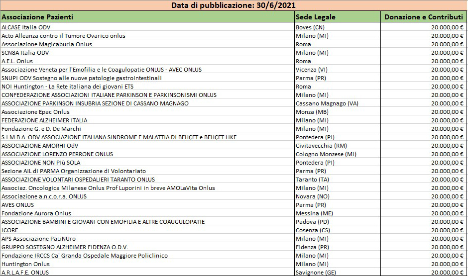Click the 'Data di pubblicazione: 30/6/2021' title cell
This screenshot has width=468, height=276.
[x=234, y=5]
